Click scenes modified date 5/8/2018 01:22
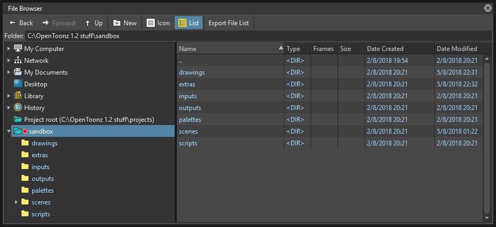This screenshot has width=496, height=227. pos(457,131)
